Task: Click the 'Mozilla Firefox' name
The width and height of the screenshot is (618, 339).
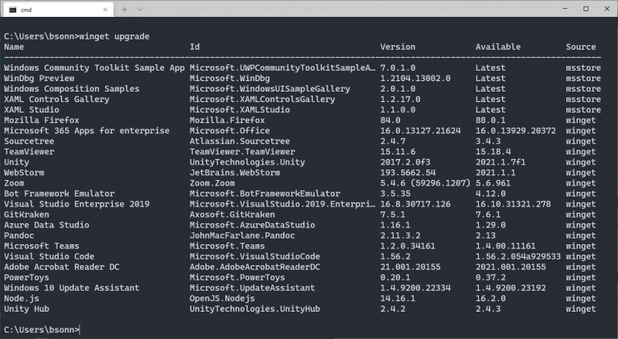Action: pyautogui.click(x=41, y=120)
